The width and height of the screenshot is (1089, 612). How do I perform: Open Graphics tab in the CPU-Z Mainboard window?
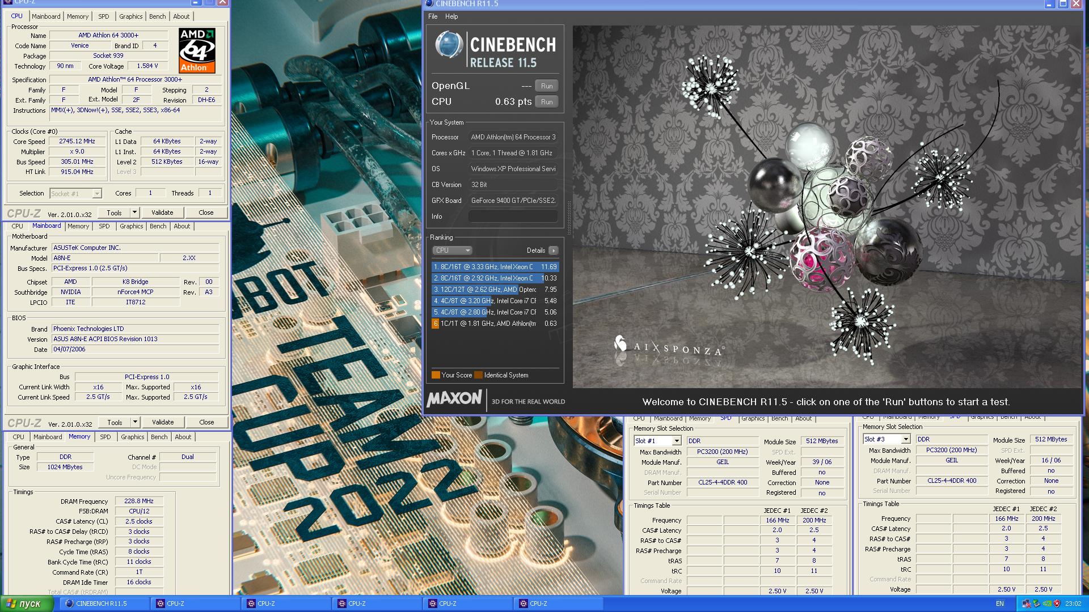click(132, 226)
